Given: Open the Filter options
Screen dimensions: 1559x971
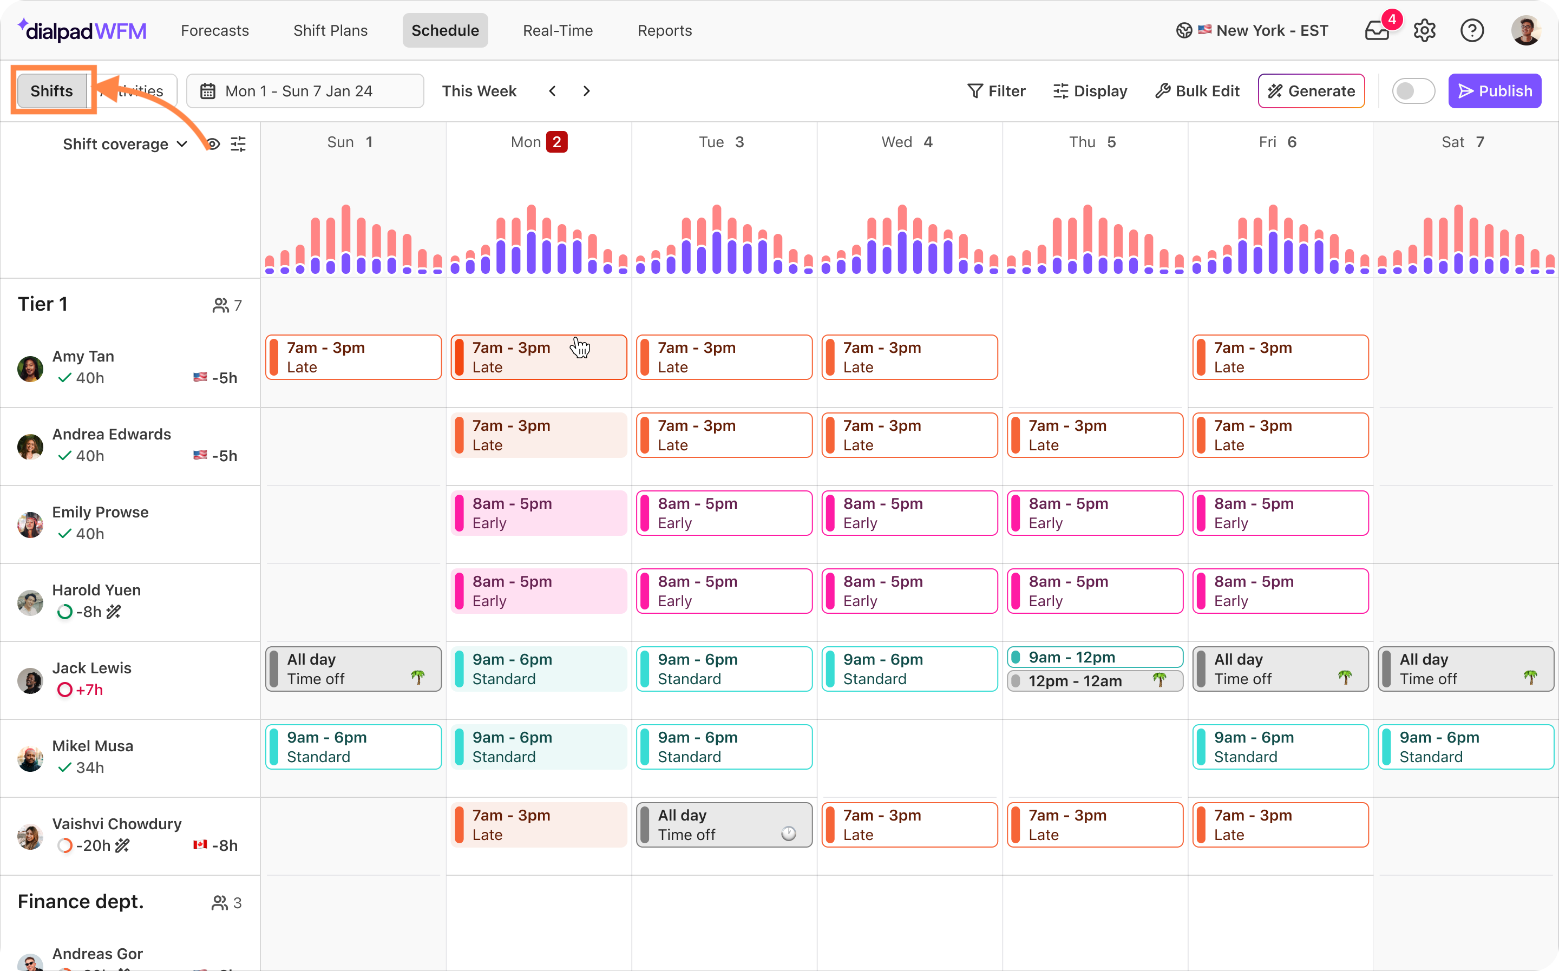Looking at the screenshot, I should pos(997,91).
